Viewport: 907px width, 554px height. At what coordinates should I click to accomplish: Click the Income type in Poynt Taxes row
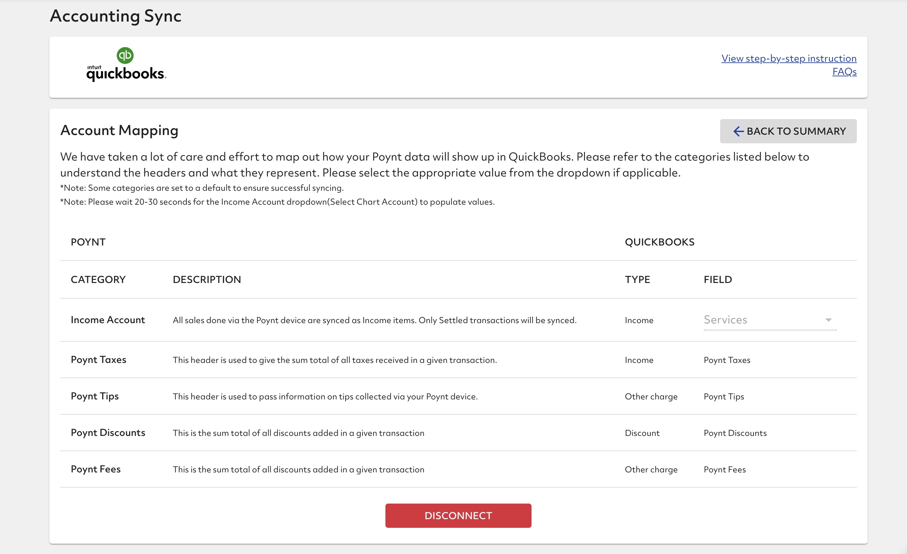click(x=639, y=360)
